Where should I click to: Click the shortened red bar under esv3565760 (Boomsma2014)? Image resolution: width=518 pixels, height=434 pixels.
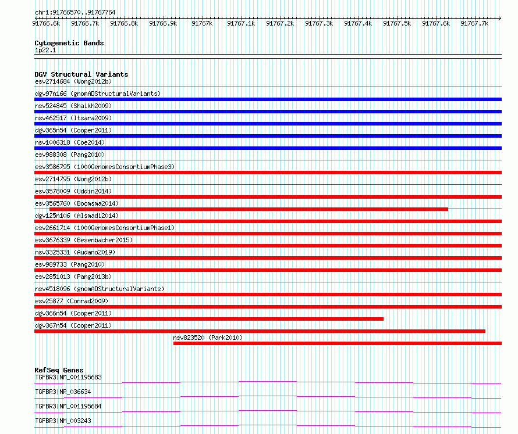[249, 209]
